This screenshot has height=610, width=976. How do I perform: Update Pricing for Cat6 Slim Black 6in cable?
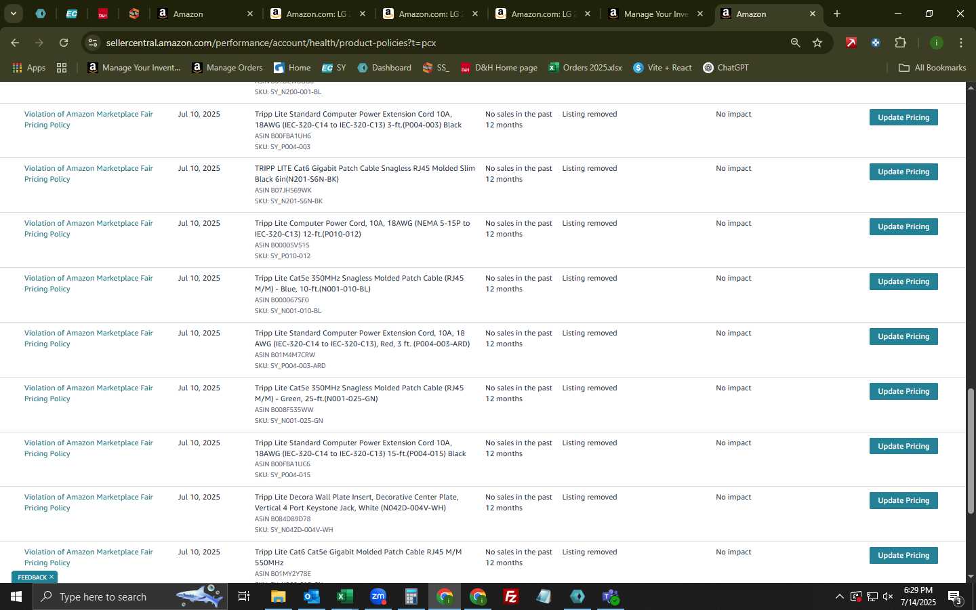tap(903, 171)
